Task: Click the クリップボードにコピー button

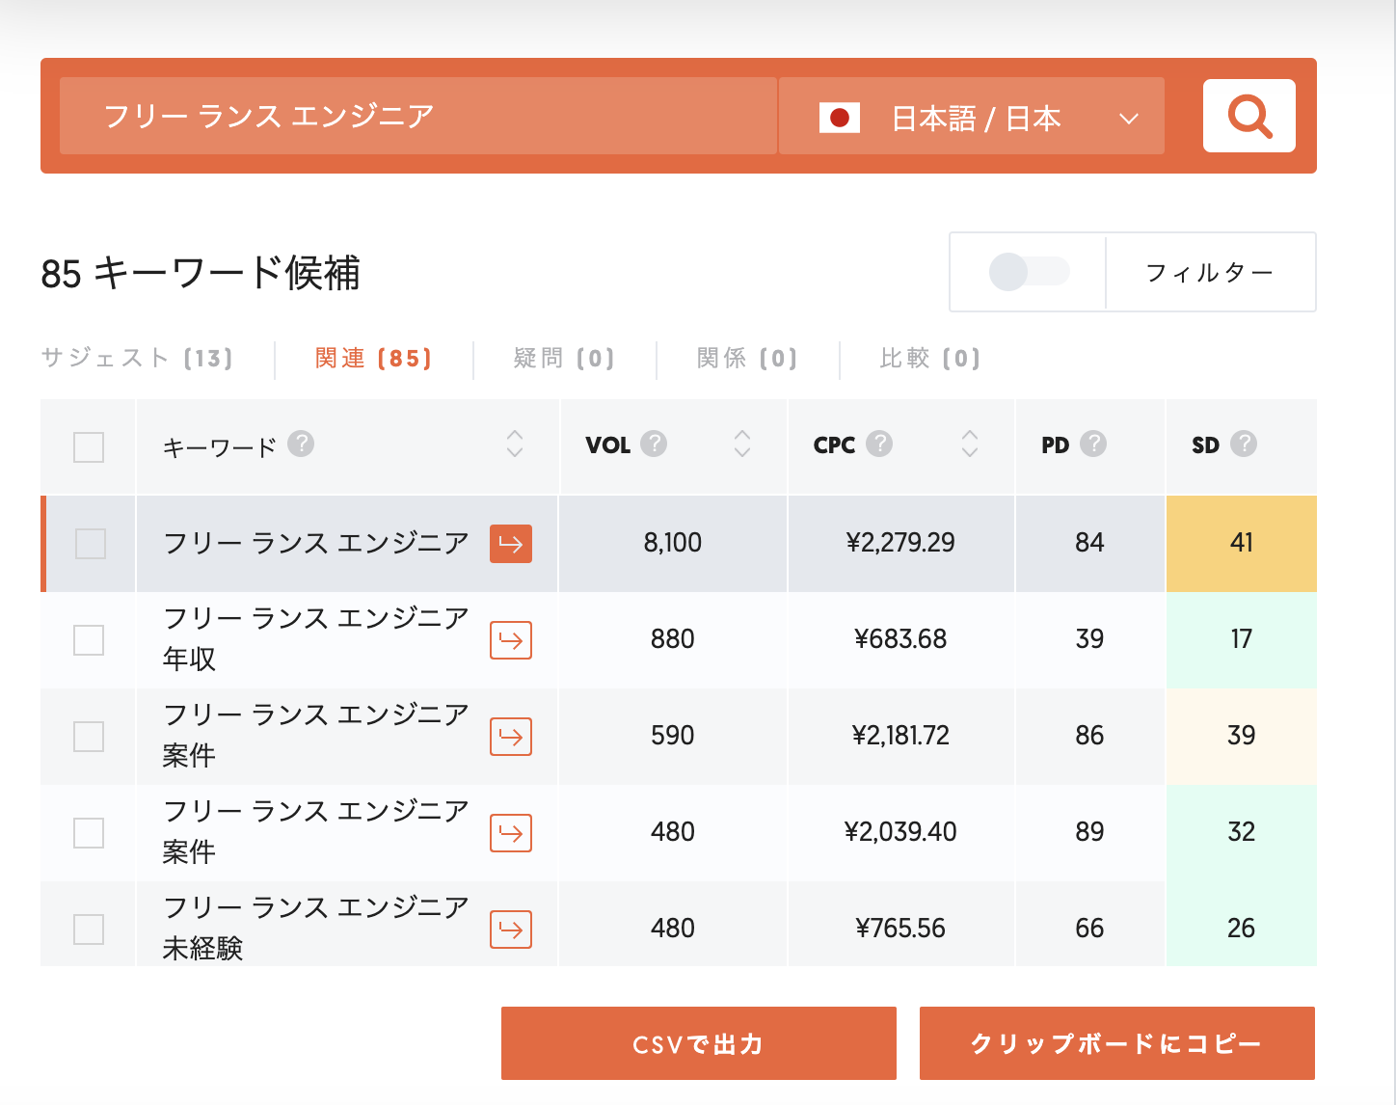Action: click(1116, 1043)
